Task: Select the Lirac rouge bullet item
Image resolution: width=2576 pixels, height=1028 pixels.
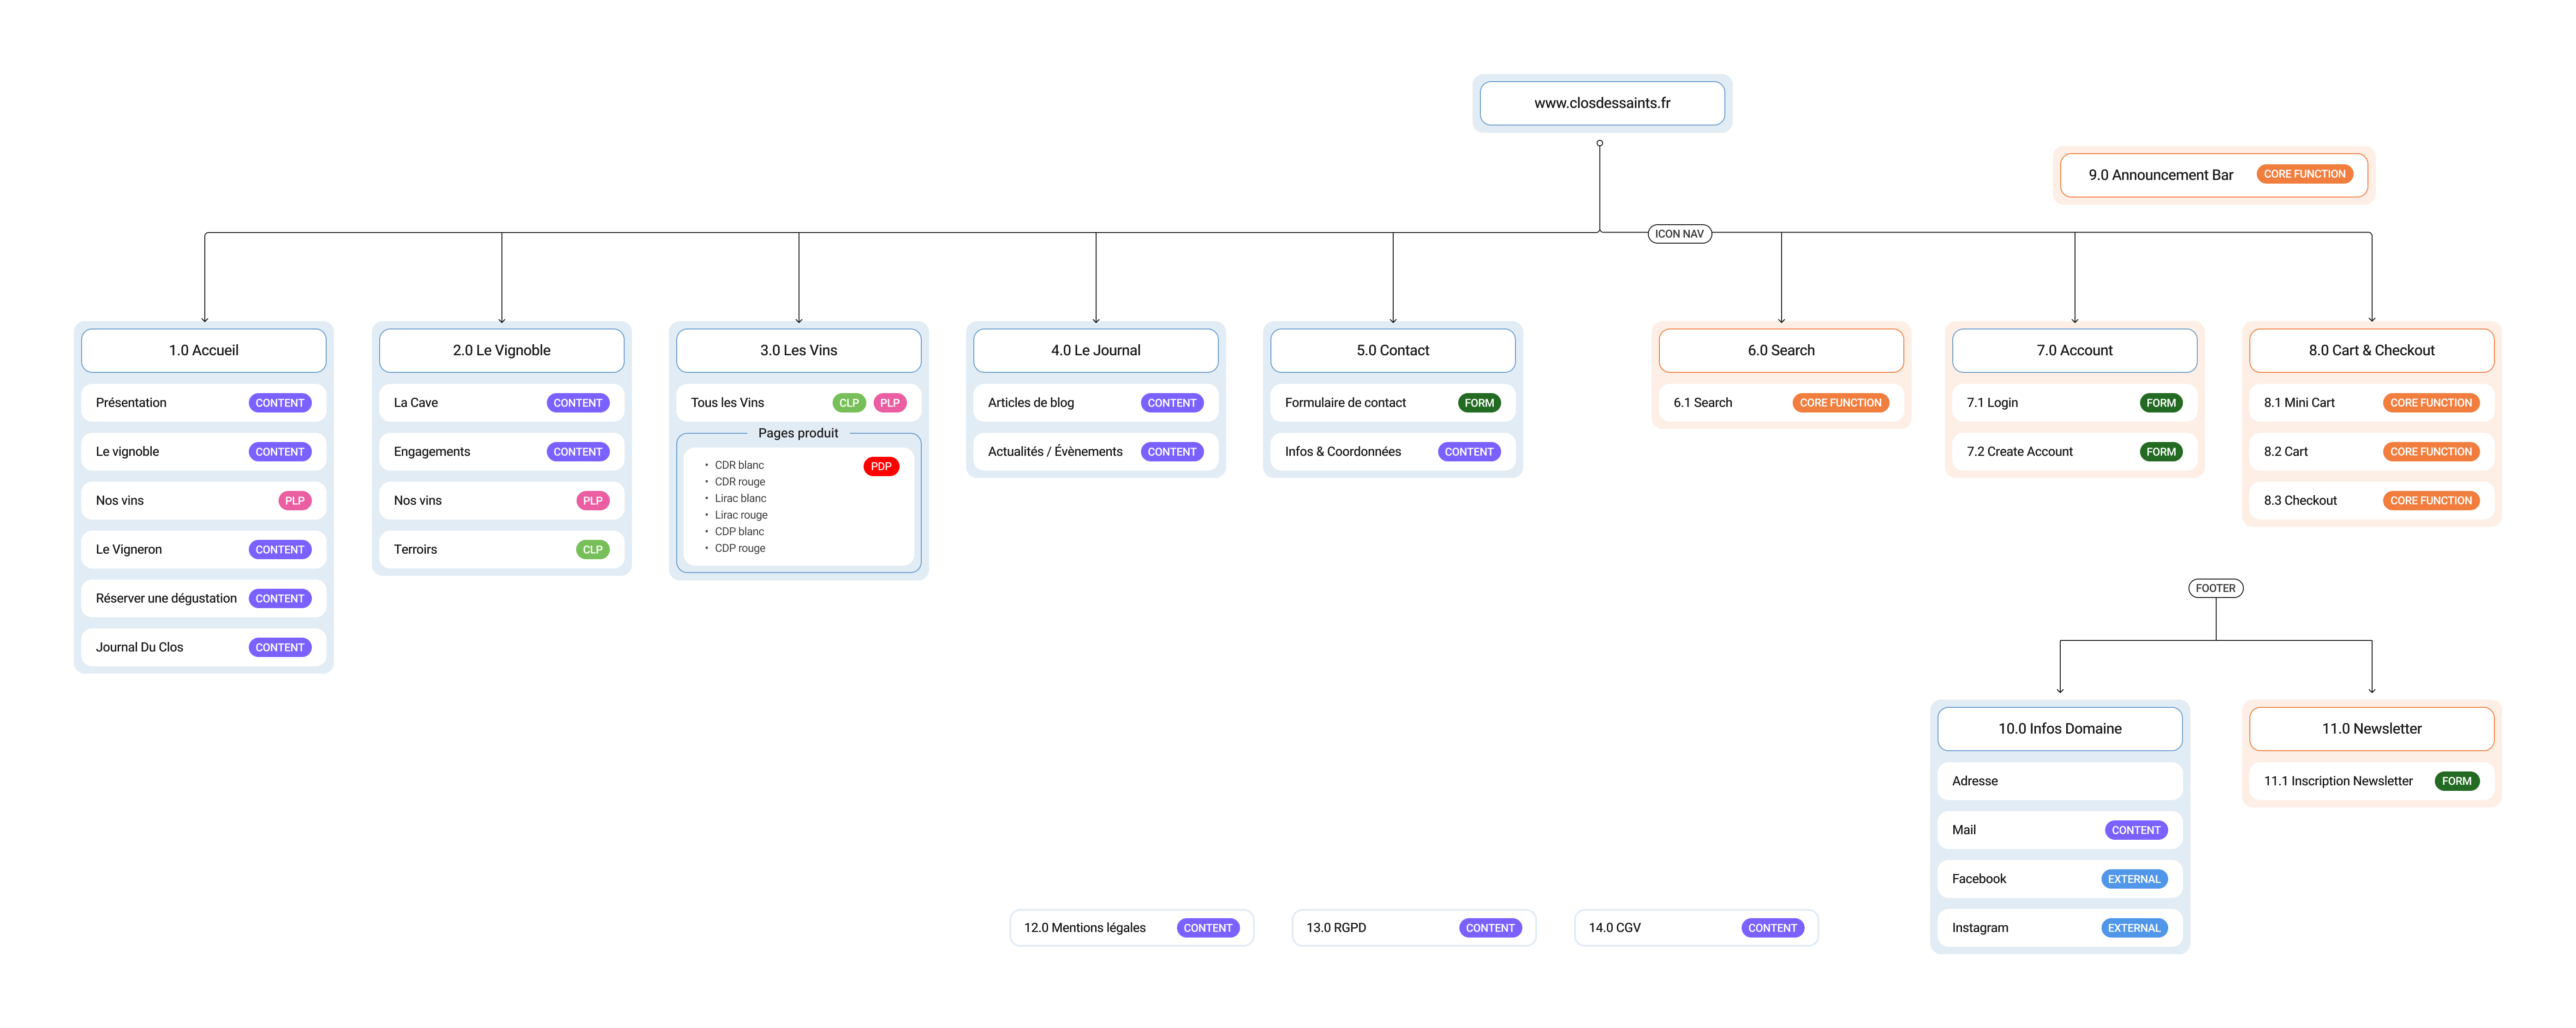Action: click(740, 515)
